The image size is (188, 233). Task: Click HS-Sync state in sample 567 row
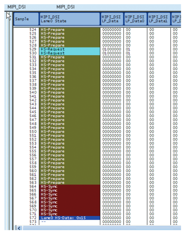[x=70, y=198]
